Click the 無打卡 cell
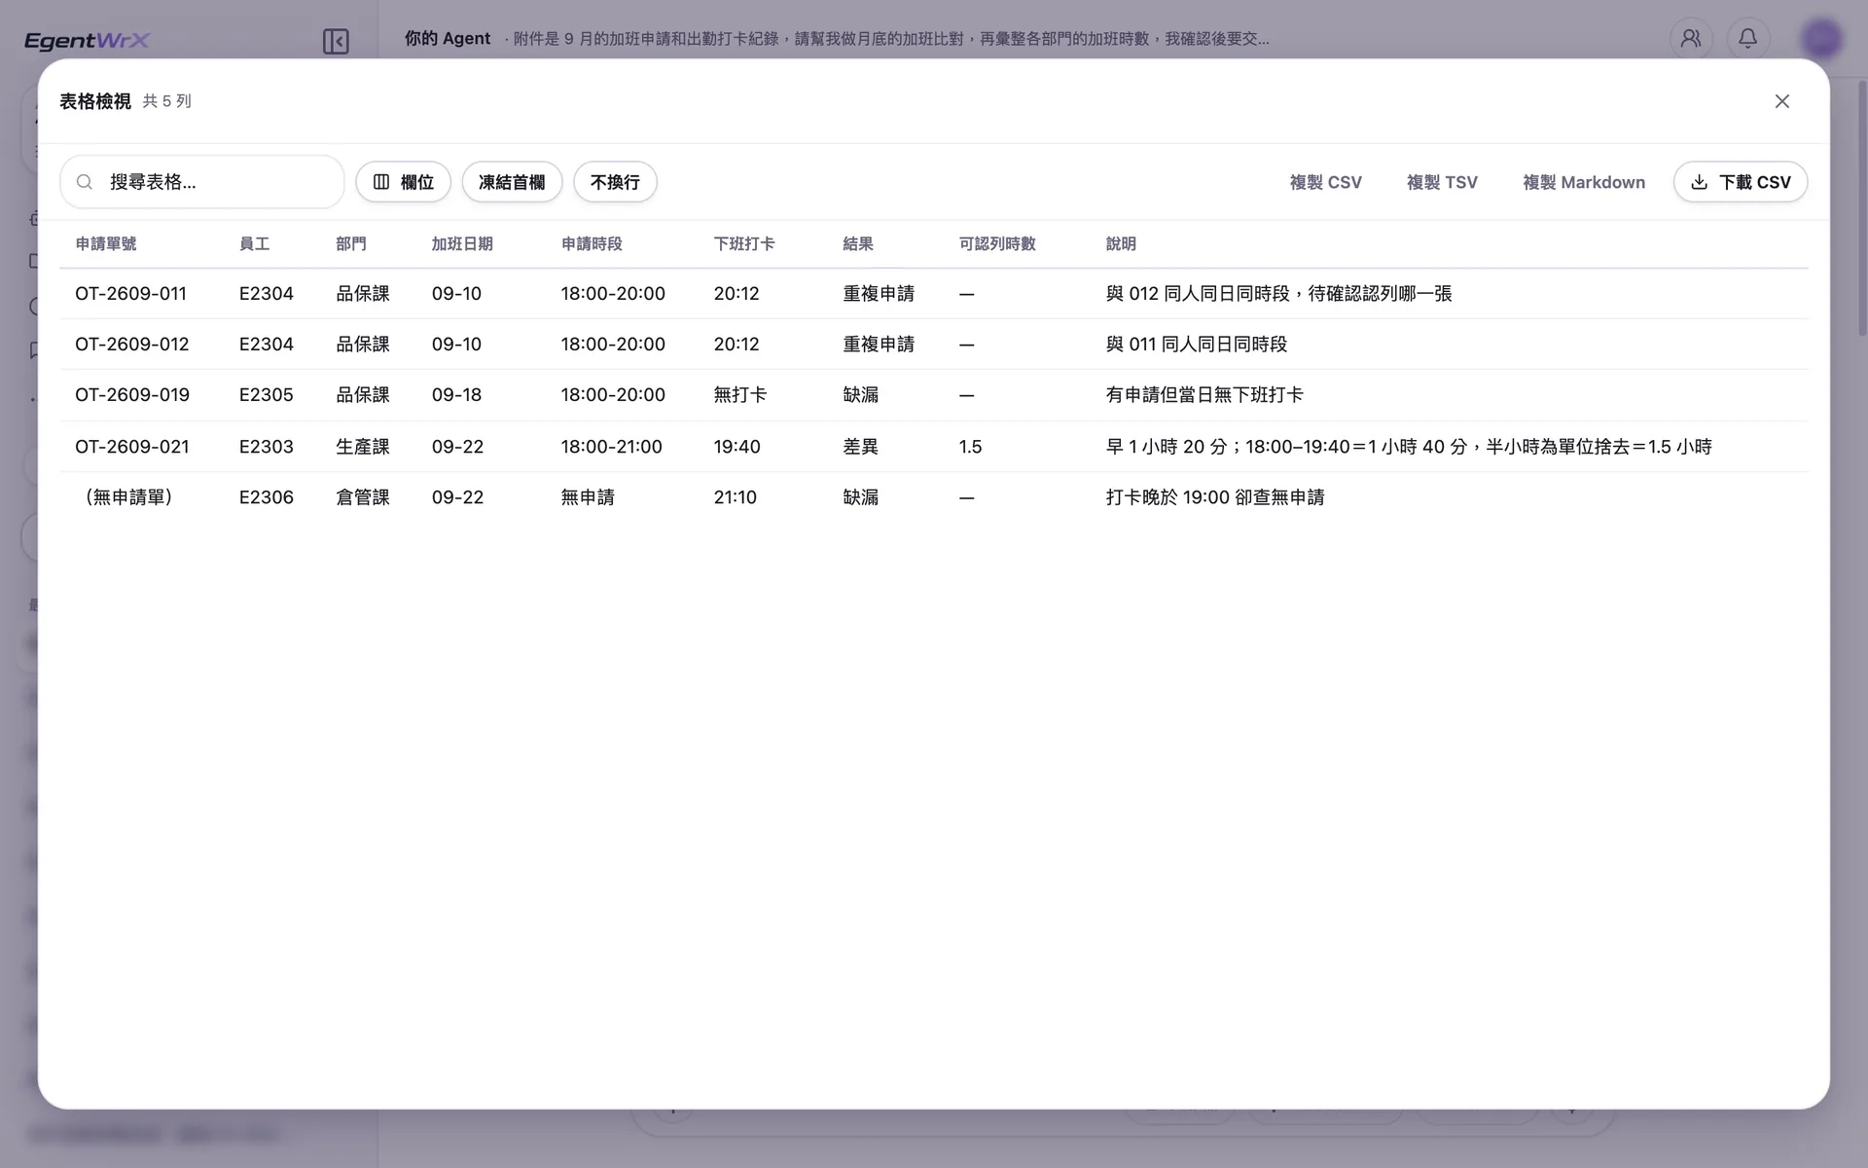Image resolution: width=1868 pixels, height=1168 pixels. point(740,395)
